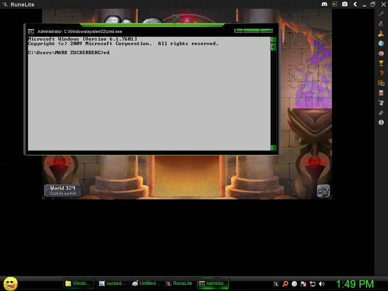388x291 pixels.
Task: Open RuneLite Configuration wrench panel
Action: point(381,14)
